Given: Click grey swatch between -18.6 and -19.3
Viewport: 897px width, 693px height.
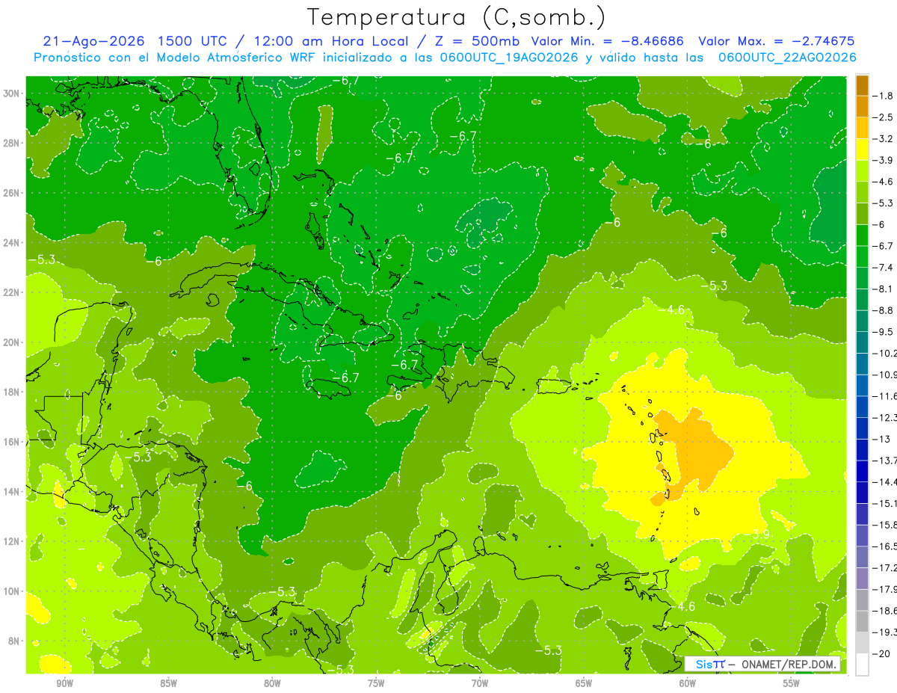Looking at the screenshot, I should point(862,621).
